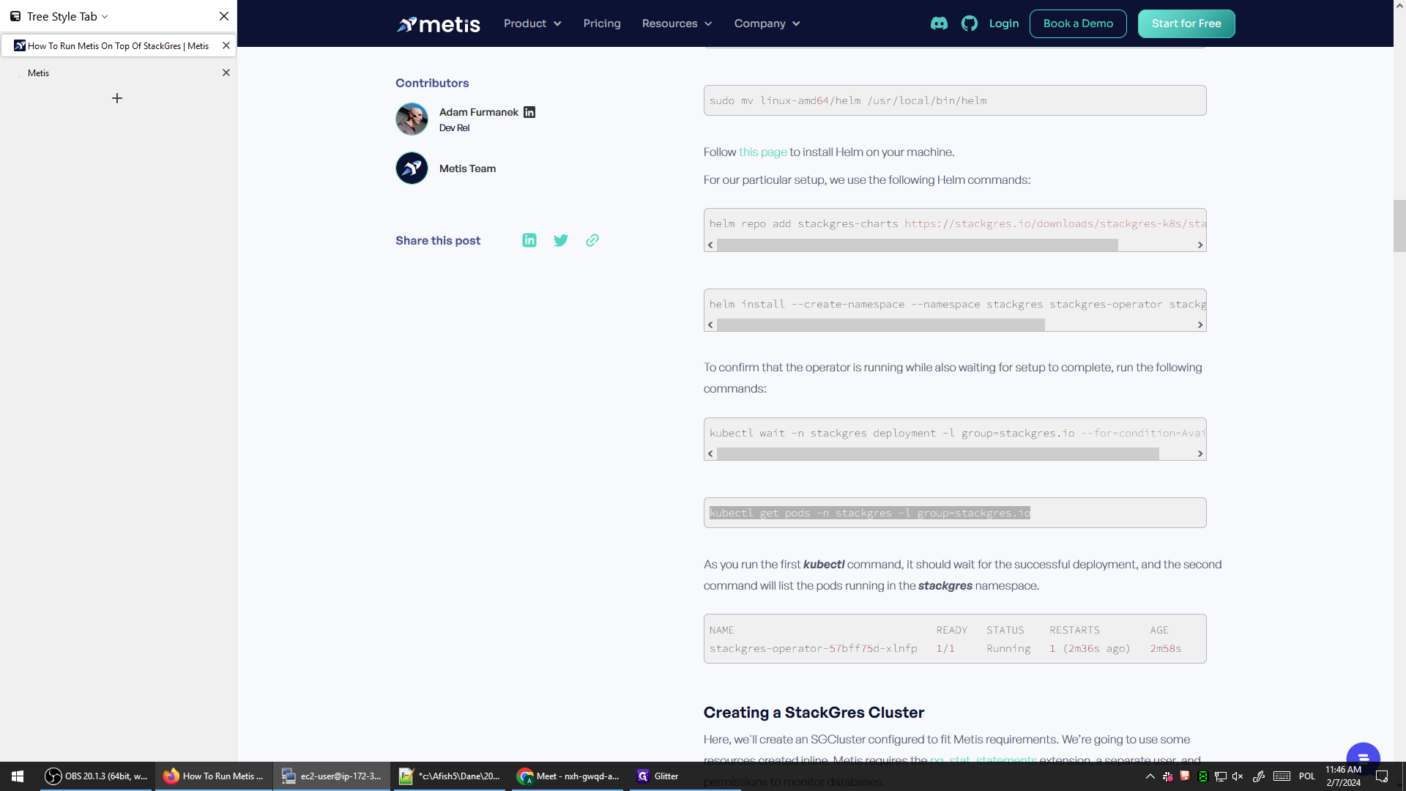
Task: Click right arrow of kubectl wait scrollbar
Action: (x=1200, y=454)
